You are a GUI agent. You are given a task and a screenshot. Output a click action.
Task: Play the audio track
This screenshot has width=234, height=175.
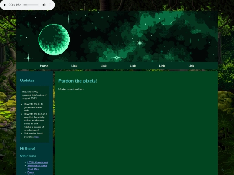point(5,5)
